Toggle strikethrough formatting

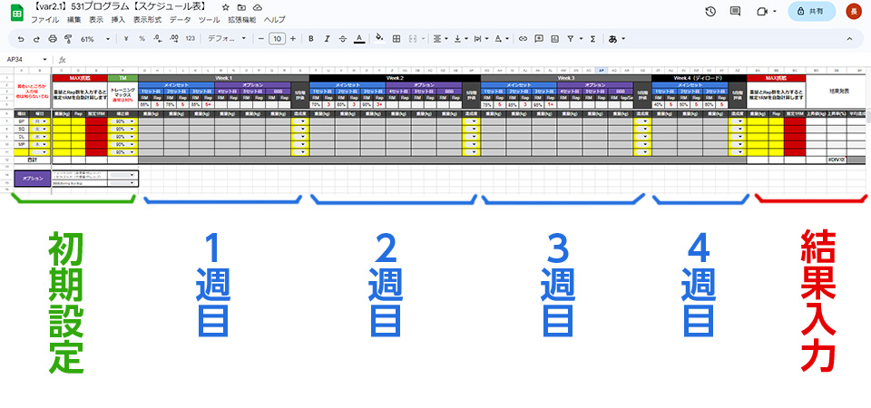tap(342, 39)
